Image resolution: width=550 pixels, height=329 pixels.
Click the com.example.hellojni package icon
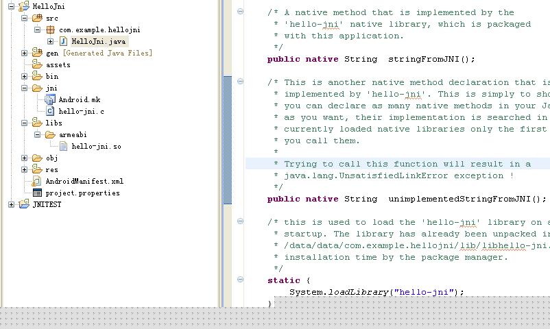(x=51, y=29)
